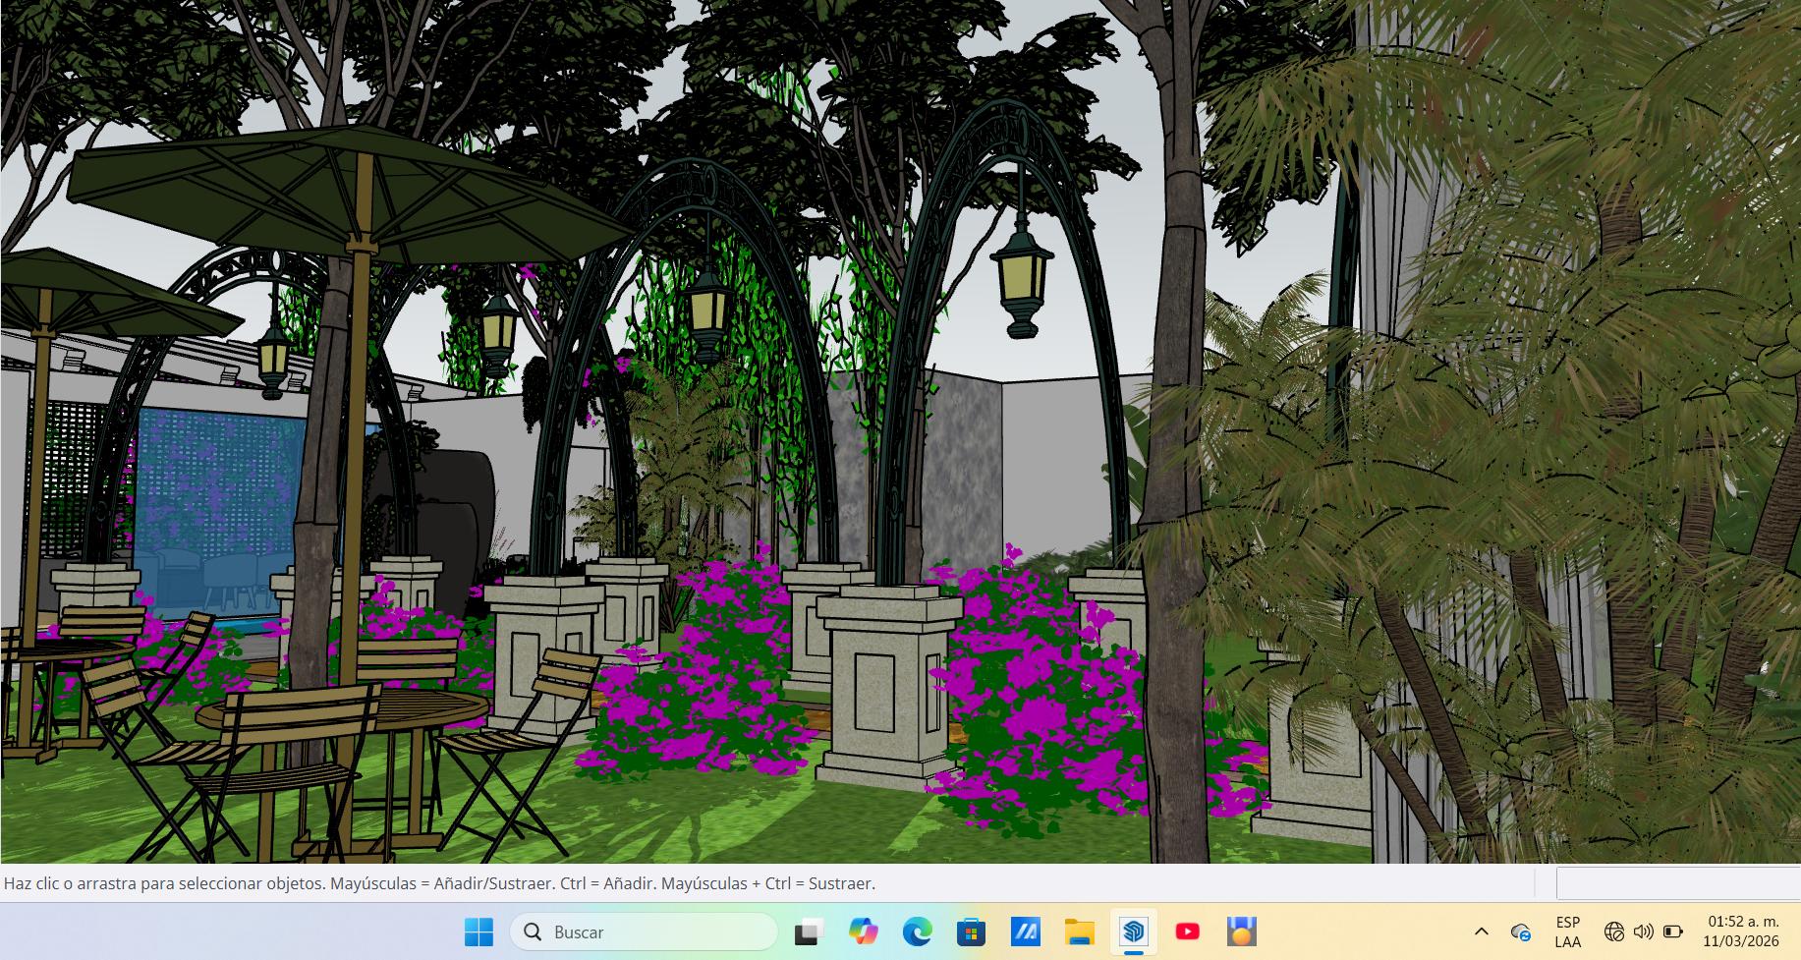1801x960 pixels.
Task: Open Task View from the taskbar
Action: (x=809, y=932)
